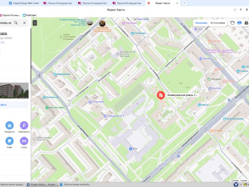Click the bookmark icon in address bar
This screenshot has height=187, width=249.
point(247,10)
